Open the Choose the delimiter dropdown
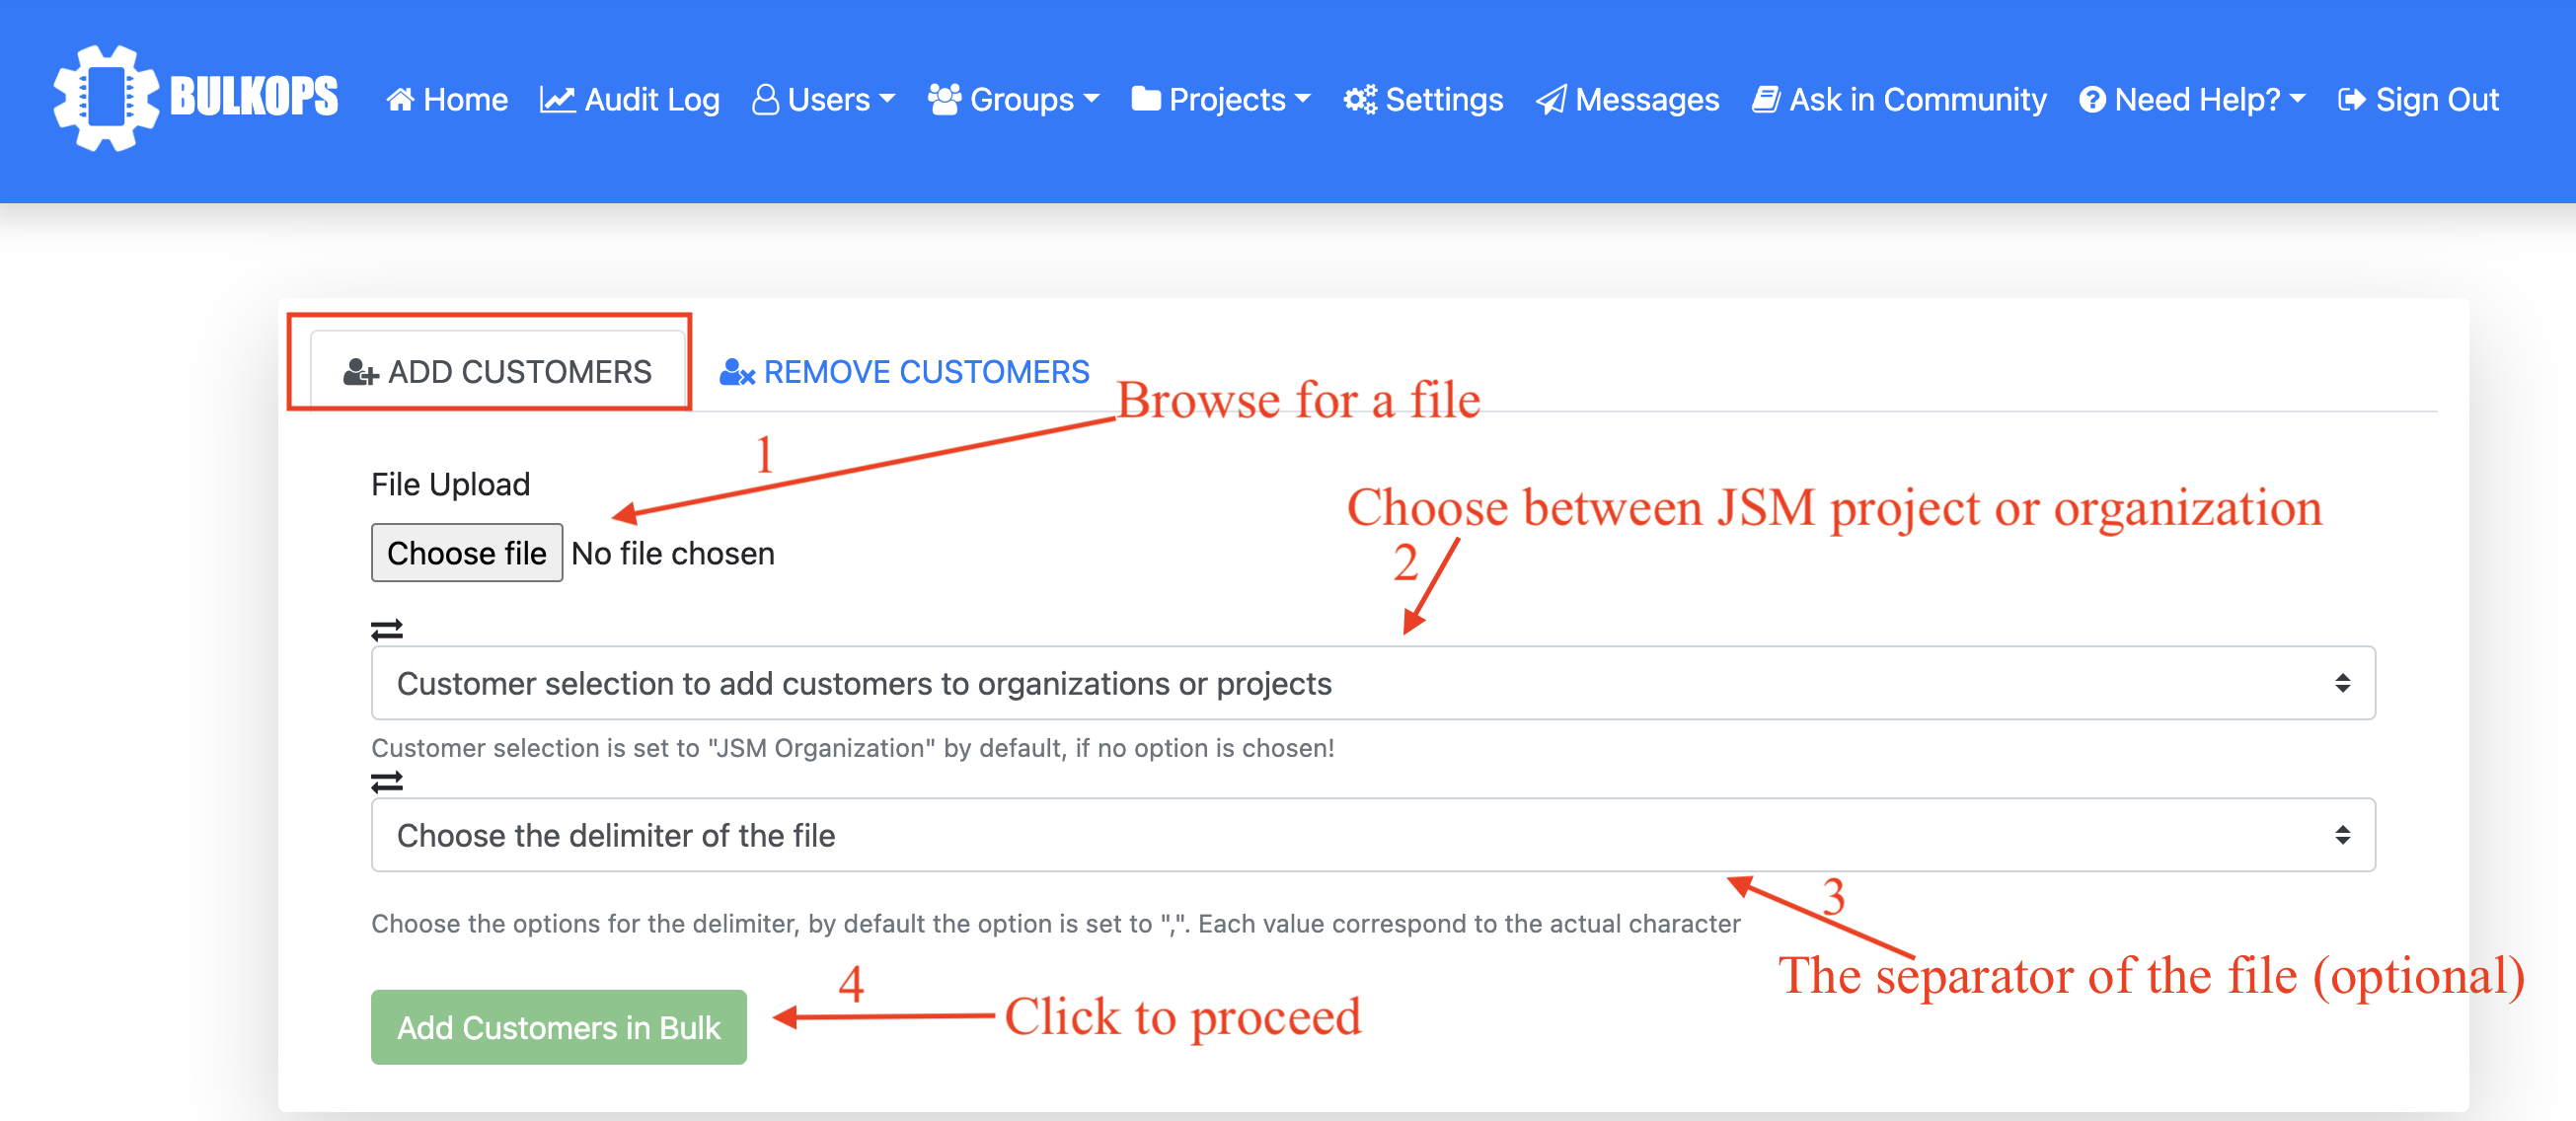Image resolution: width=2576 pixels, height=1121 pixels. coord(1373,835)
